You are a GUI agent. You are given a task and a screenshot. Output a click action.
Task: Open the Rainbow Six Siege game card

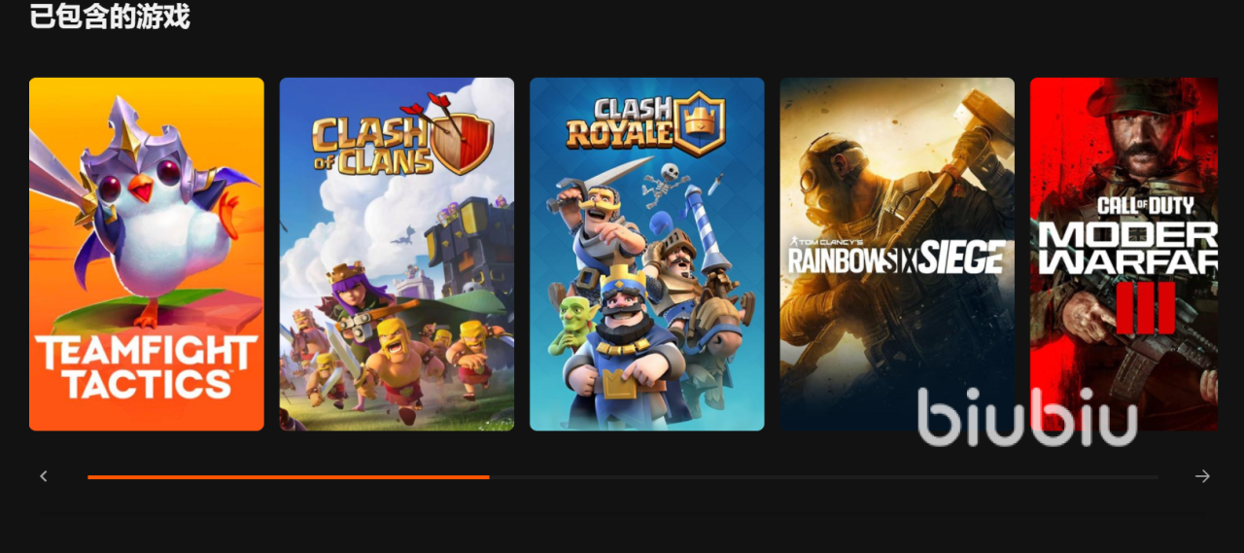point(897,254)
